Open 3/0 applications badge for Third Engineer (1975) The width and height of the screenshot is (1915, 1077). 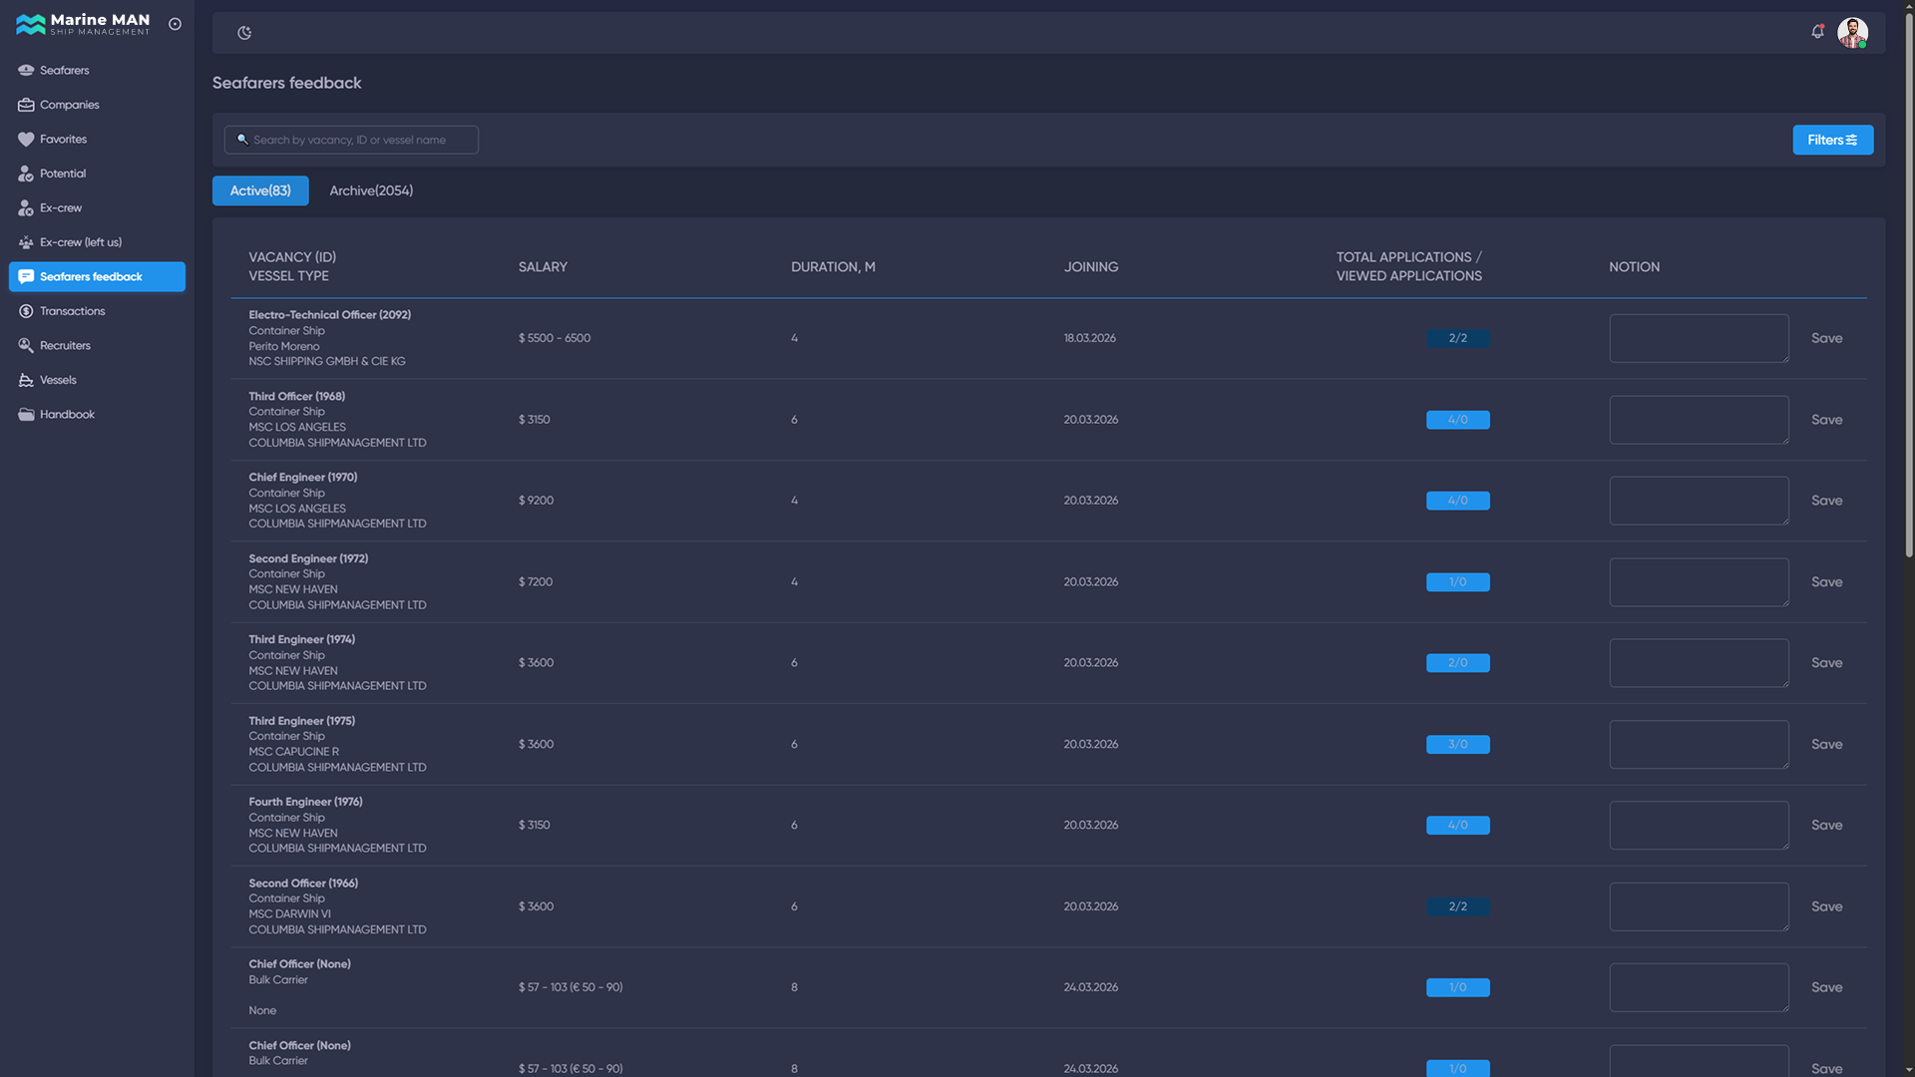pyautogui.click(x=1457, y=744)
